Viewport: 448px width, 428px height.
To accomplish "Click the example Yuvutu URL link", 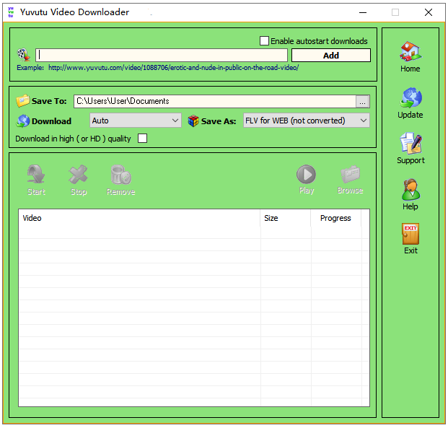I will click(x=173, y=68).
